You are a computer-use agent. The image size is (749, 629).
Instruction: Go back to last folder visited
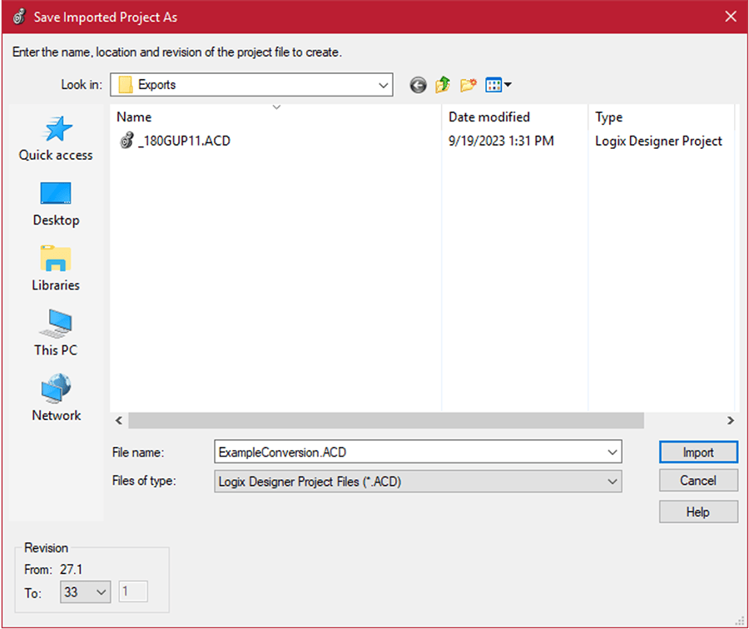click(418, 85)
